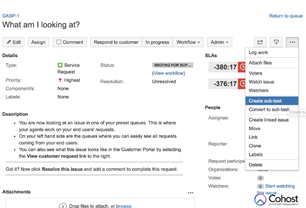This screenshot has height=208, width=306.
Task: Click Respond to customer button
Action: [x=116, y=42]
